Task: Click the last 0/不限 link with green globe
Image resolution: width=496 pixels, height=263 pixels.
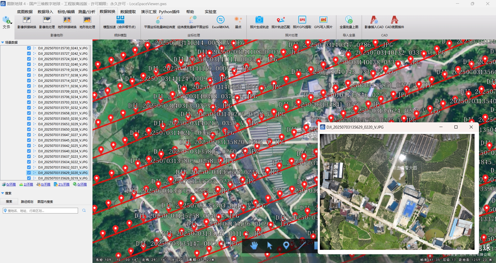Action: 82,185
